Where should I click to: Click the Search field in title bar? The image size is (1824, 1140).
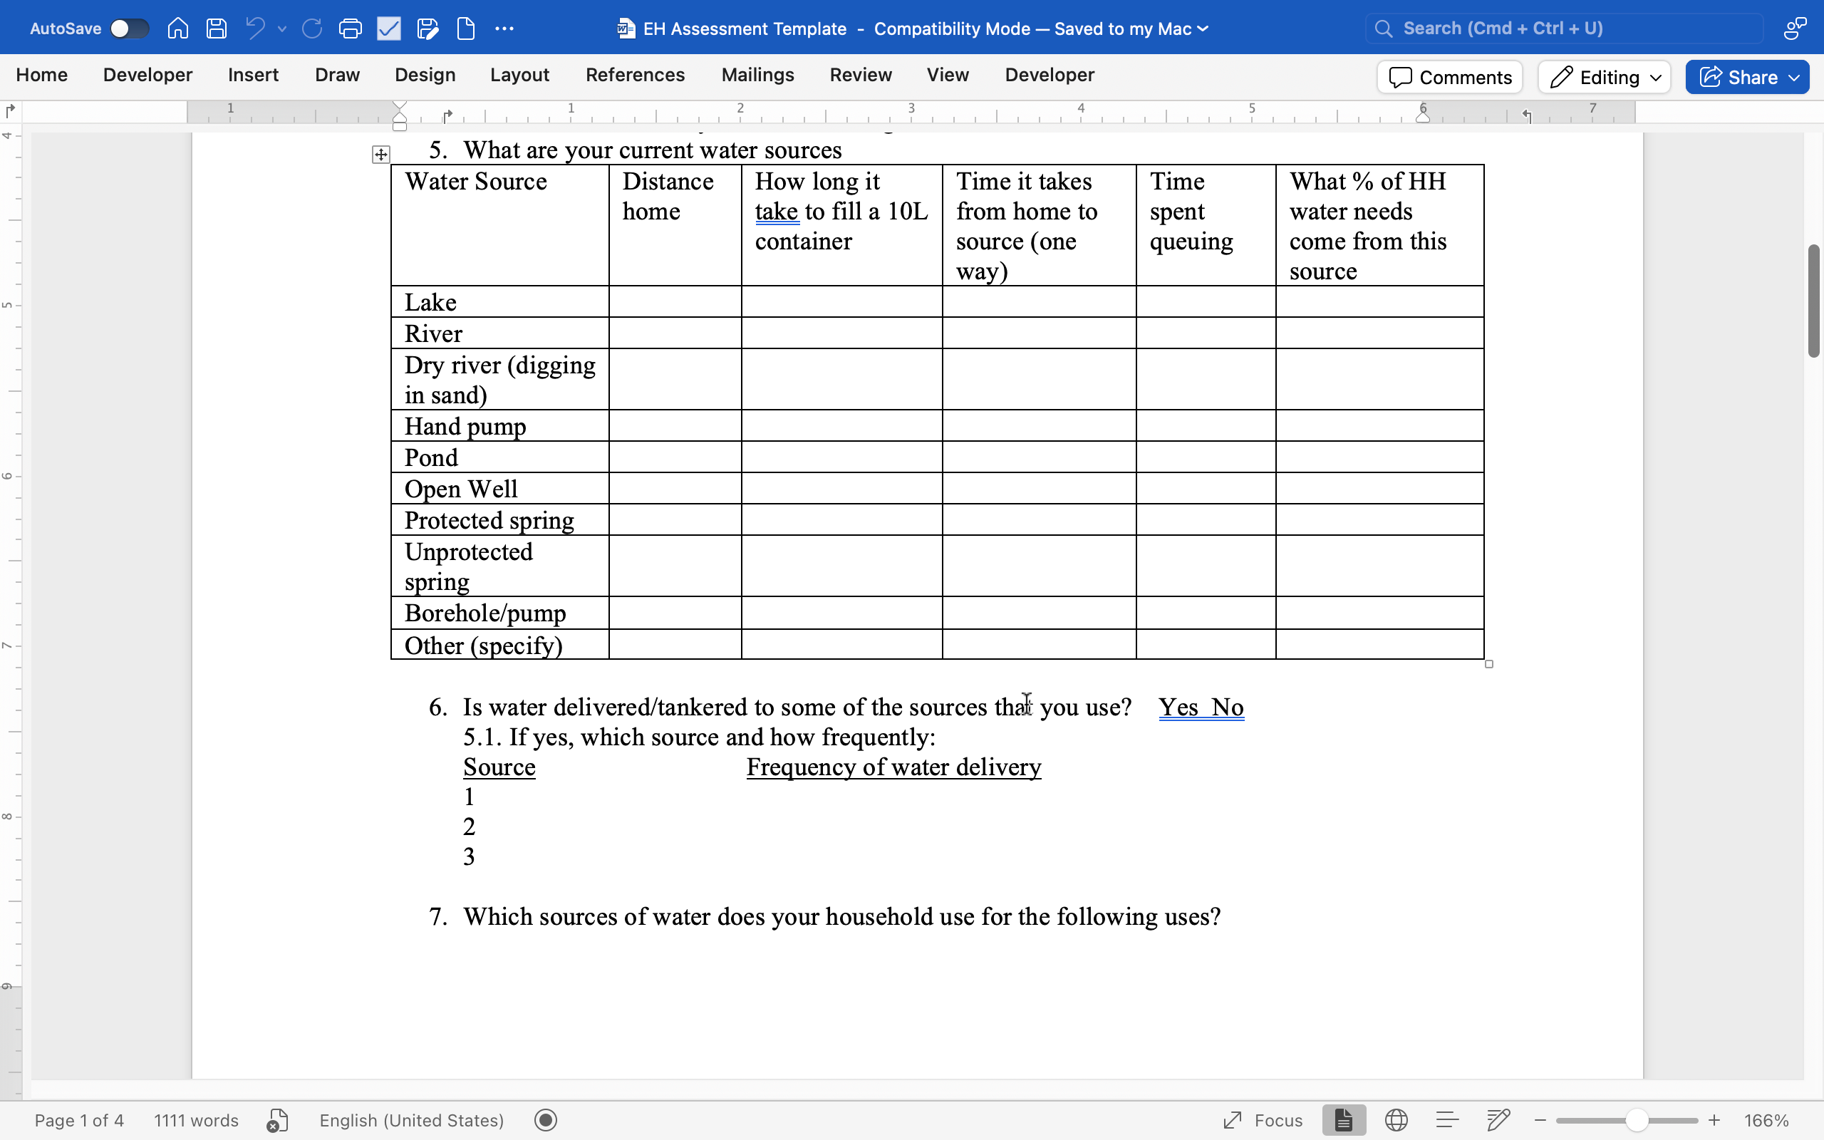pos(1564,28)
